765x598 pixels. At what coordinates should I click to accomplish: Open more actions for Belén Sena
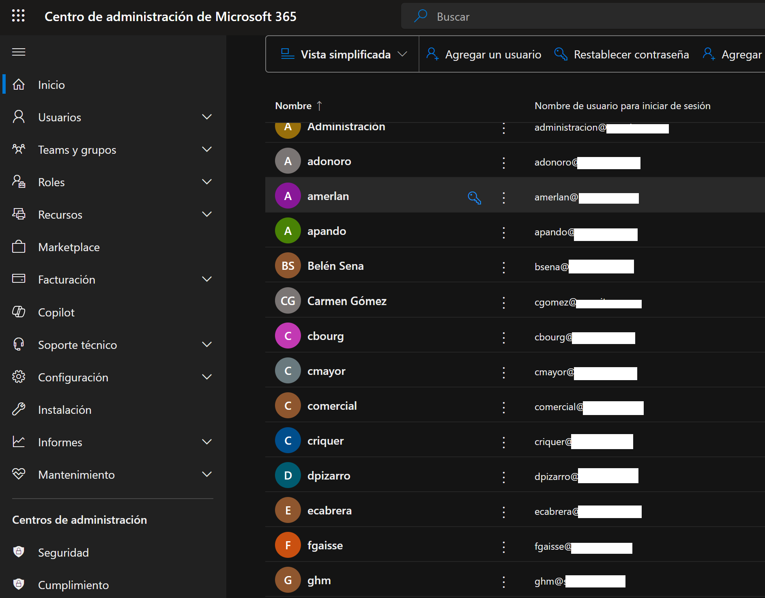point(504,267)
